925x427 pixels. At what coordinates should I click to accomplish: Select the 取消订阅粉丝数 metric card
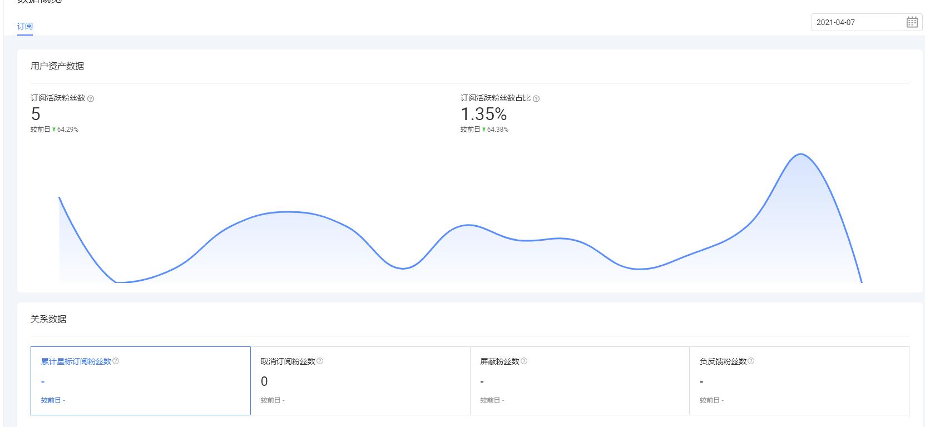[x=360, y=381]
